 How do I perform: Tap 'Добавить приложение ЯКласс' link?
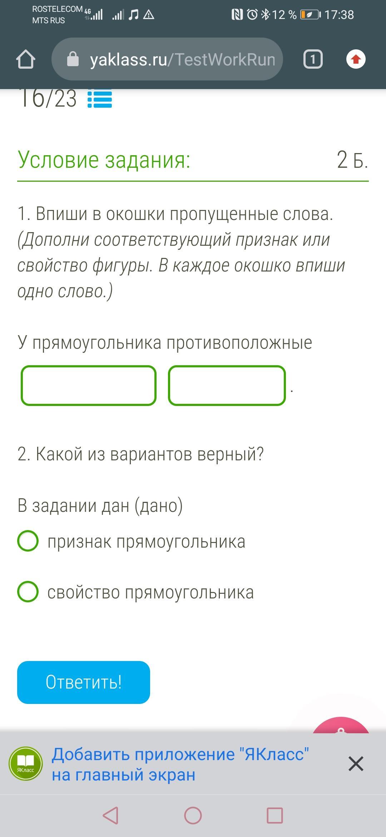[180, 764]
